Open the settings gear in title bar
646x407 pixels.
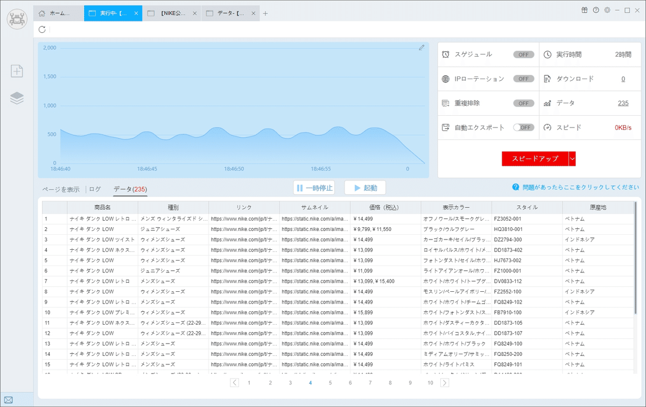point(607,10)
